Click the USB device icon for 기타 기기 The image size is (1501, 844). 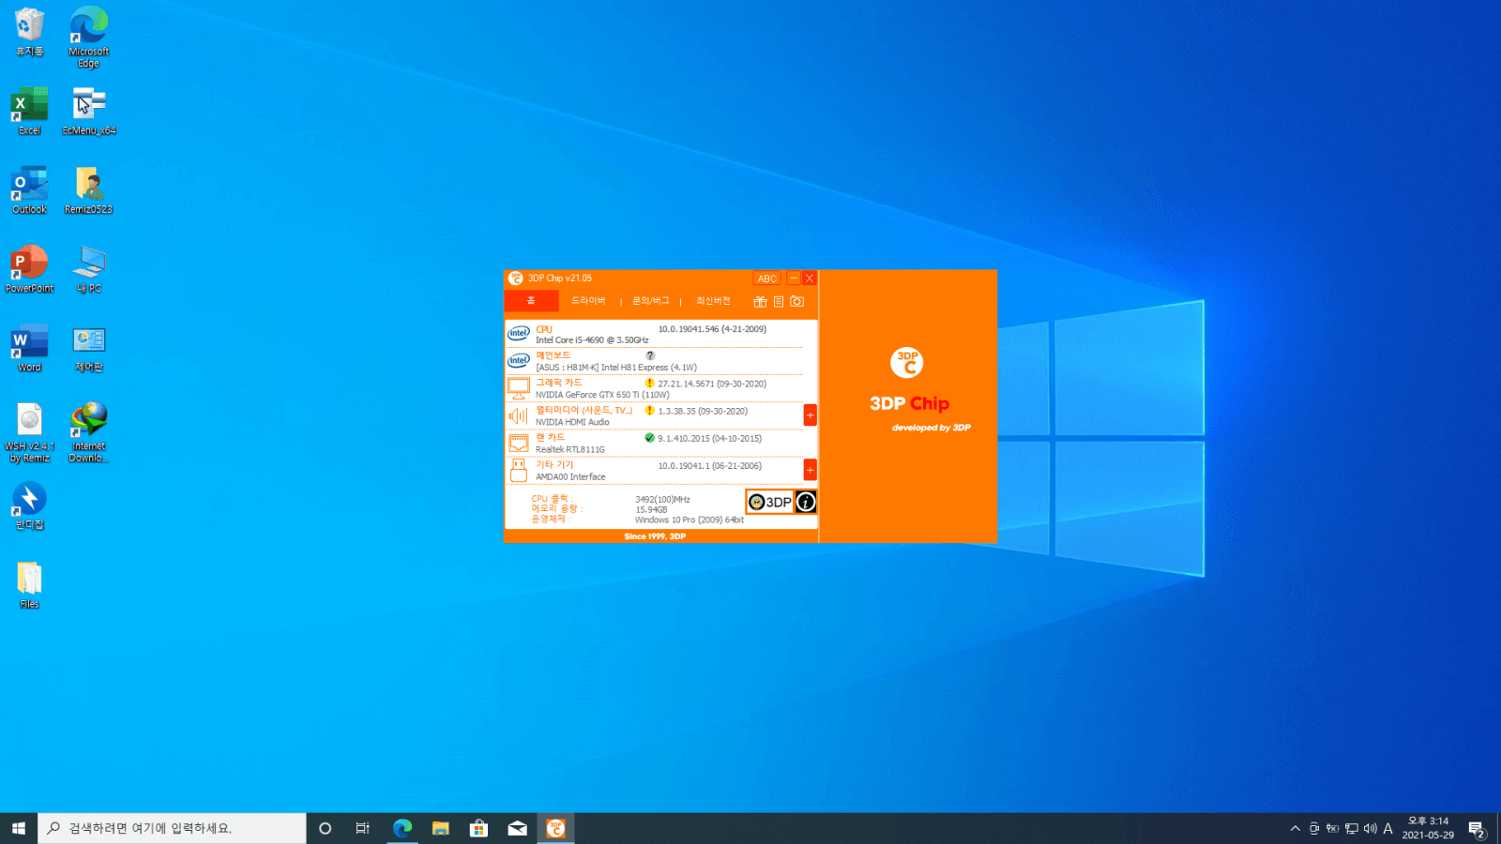[519, 470]
